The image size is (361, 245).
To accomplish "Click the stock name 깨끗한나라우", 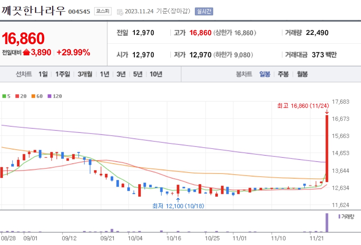I will pos(33,10).
